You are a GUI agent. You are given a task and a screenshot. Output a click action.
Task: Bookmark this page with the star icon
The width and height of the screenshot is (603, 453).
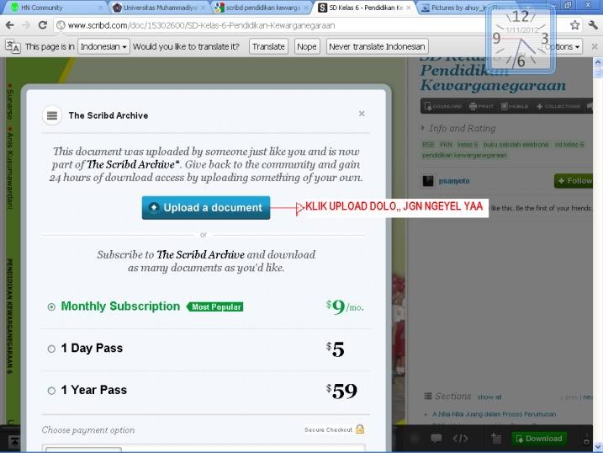point(574,25)
